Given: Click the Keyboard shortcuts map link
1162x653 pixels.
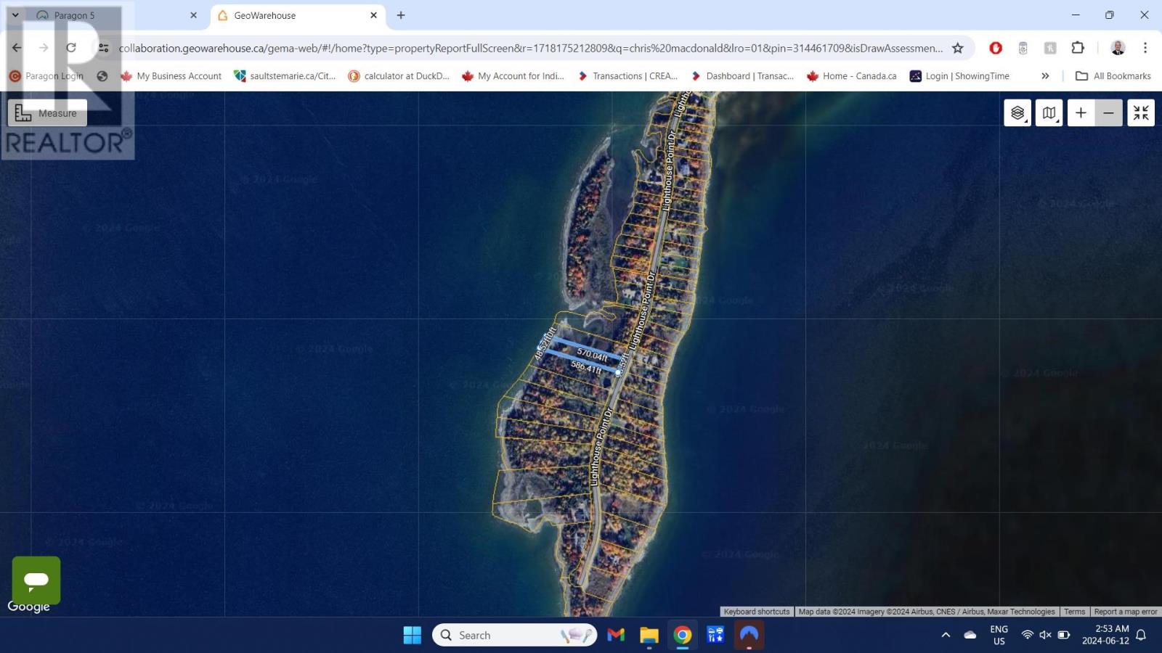Looking at the screenshot, I should [756, 612].
